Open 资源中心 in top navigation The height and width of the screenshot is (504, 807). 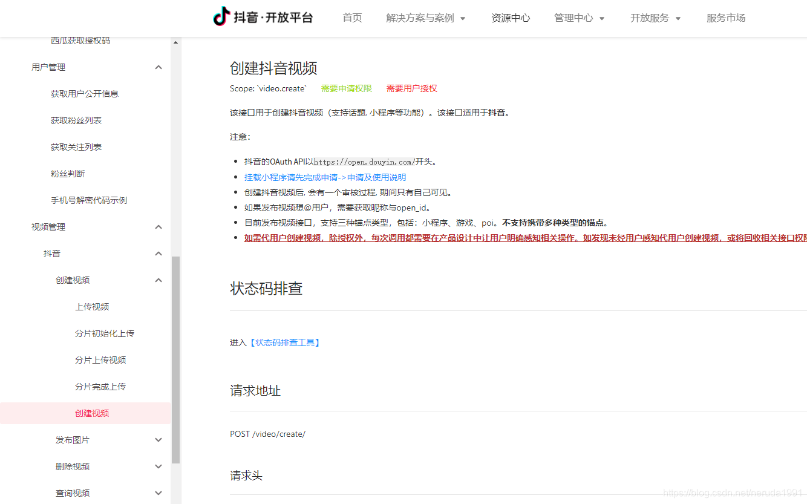tap(511, 18)
